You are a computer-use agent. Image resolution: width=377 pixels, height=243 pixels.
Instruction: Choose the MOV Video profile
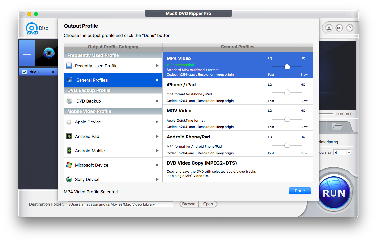(x=238, y=117)
